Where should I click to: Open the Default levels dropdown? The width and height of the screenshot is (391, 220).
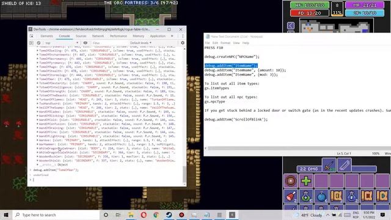point(141,43)
